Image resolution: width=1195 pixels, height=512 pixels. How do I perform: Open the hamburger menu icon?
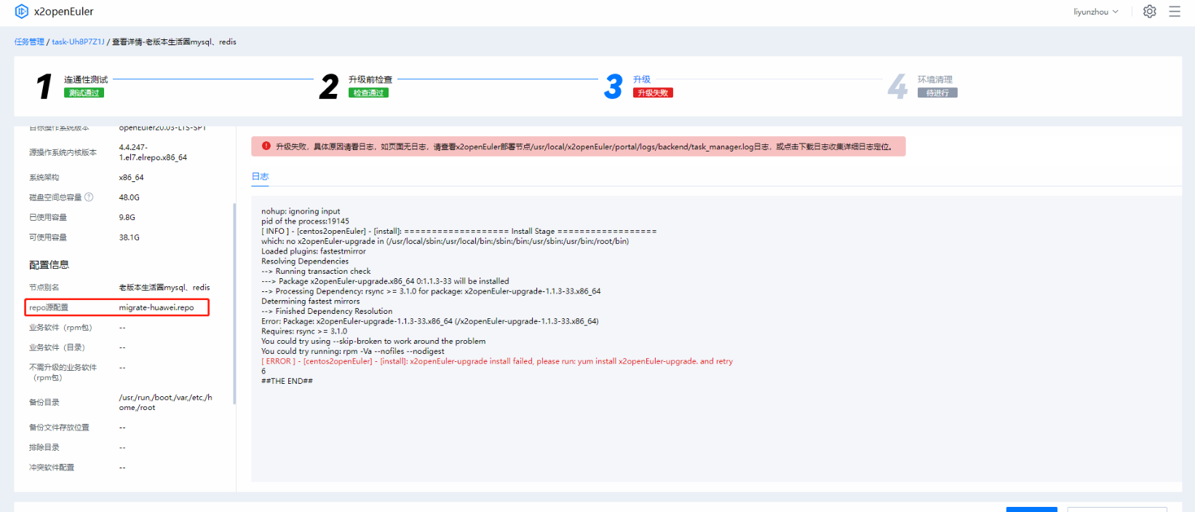pyautogui.click(x=1174, y=12)
